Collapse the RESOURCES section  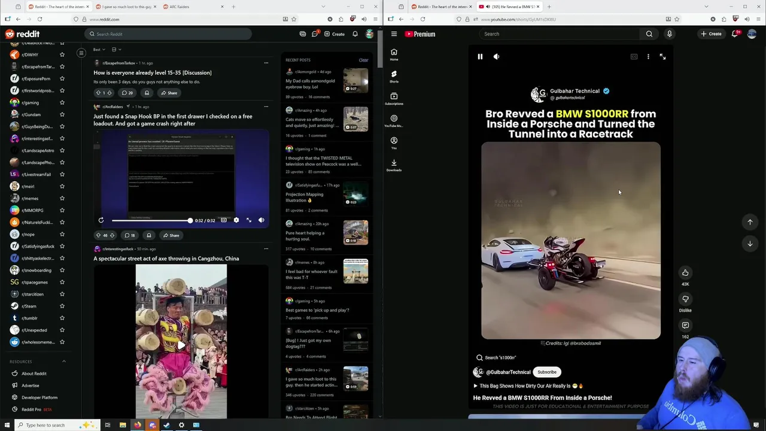[64, 362]
